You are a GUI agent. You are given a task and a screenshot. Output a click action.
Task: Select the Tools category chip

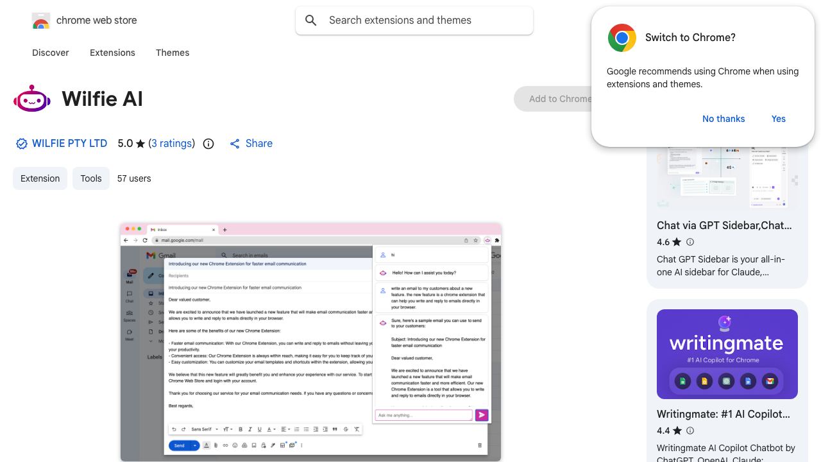91,178
